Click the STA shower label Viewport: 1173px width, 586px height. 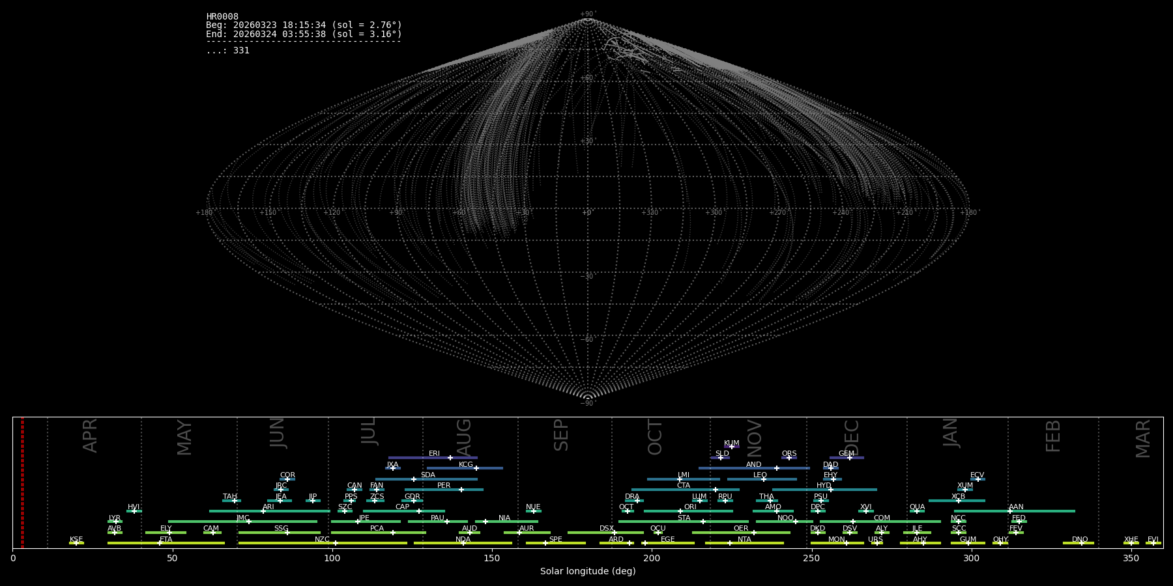[684, 518]
